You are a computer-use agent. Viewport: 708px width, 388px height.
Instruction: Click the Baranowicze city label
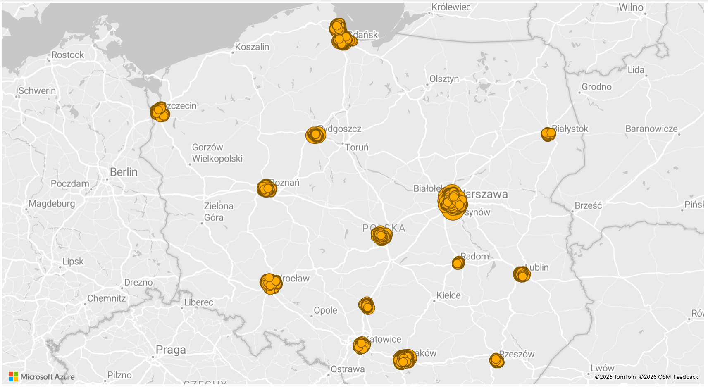651,129
